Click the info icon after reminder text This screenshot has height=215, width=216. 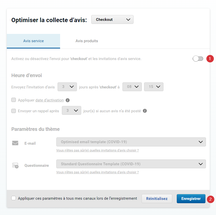pos(145,111)
